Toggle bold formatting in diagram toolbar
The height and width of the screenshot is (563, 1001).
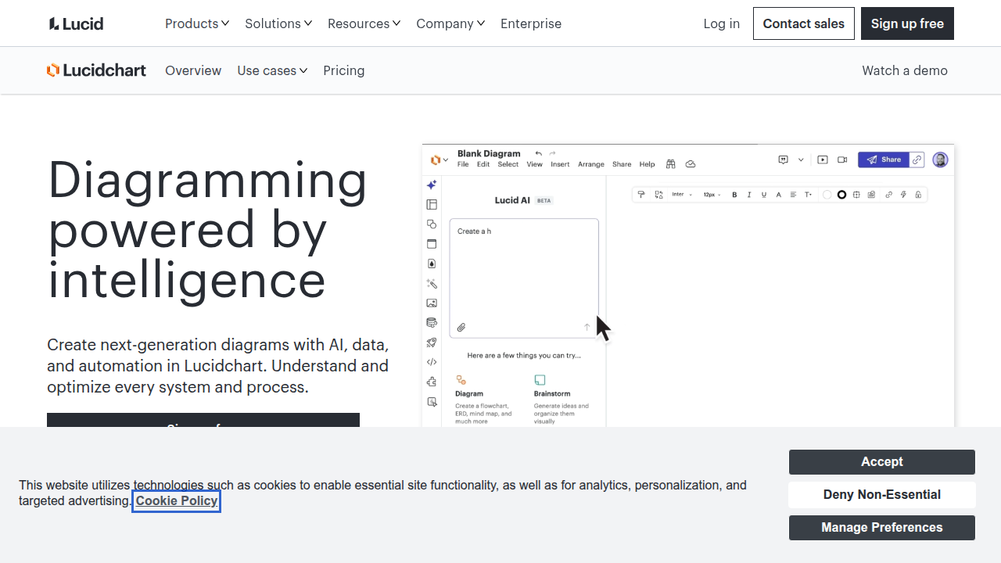click(x=734, y=195)
